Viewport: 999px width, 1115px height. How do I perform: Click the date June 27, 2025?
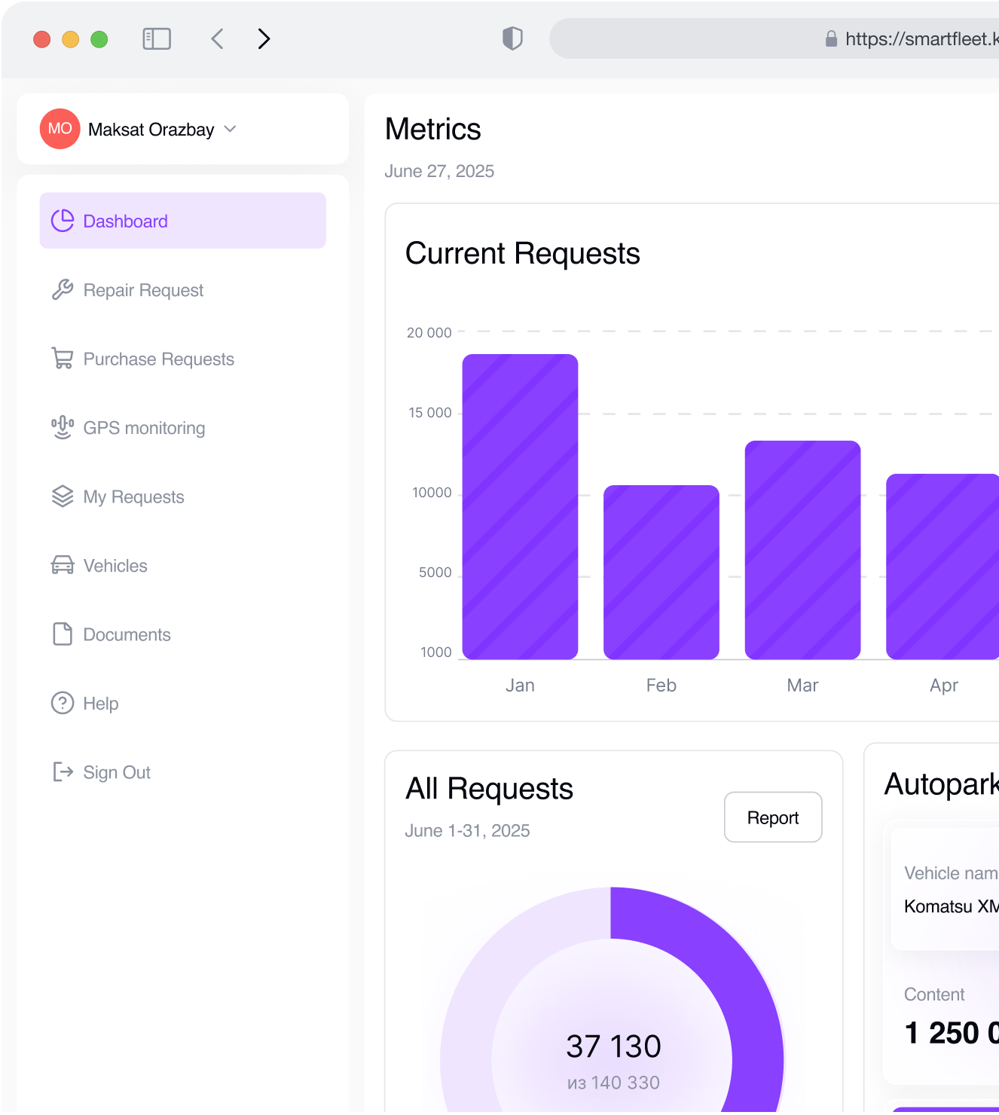click(x=439, y=171)
